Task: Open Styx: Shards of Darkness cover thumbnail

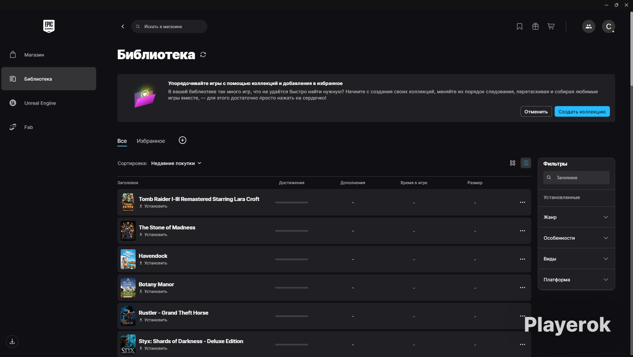Action: coord(128,344)
